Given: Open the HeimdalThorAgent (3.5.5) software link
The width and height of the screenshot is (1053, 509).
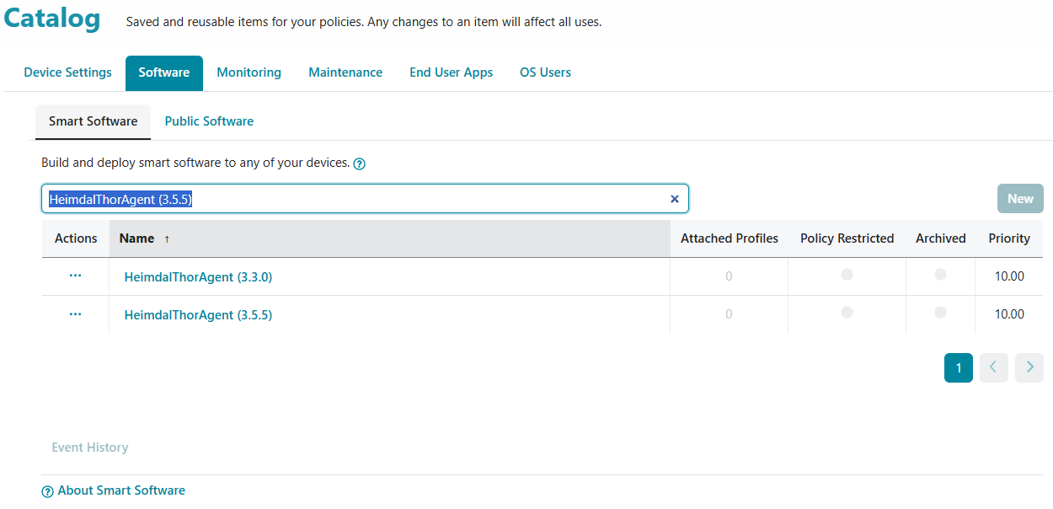Looking at the screenshot, I should pyautogui.click(x=198, y=315).
